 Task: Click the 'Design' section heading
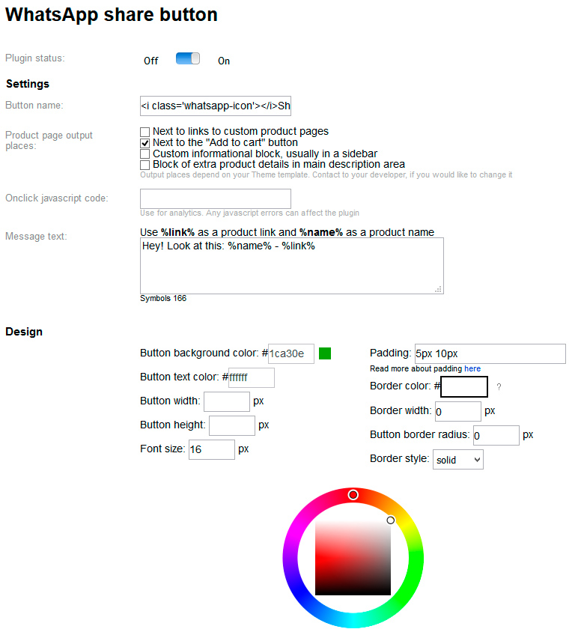pos(24,332)
